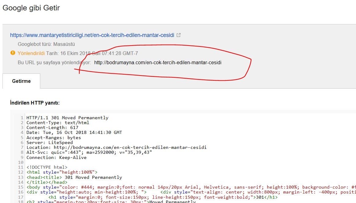Click the <div style="height:auto; min-height:100% line
Screen dimensions: 356x203
[x=191, y=192]
